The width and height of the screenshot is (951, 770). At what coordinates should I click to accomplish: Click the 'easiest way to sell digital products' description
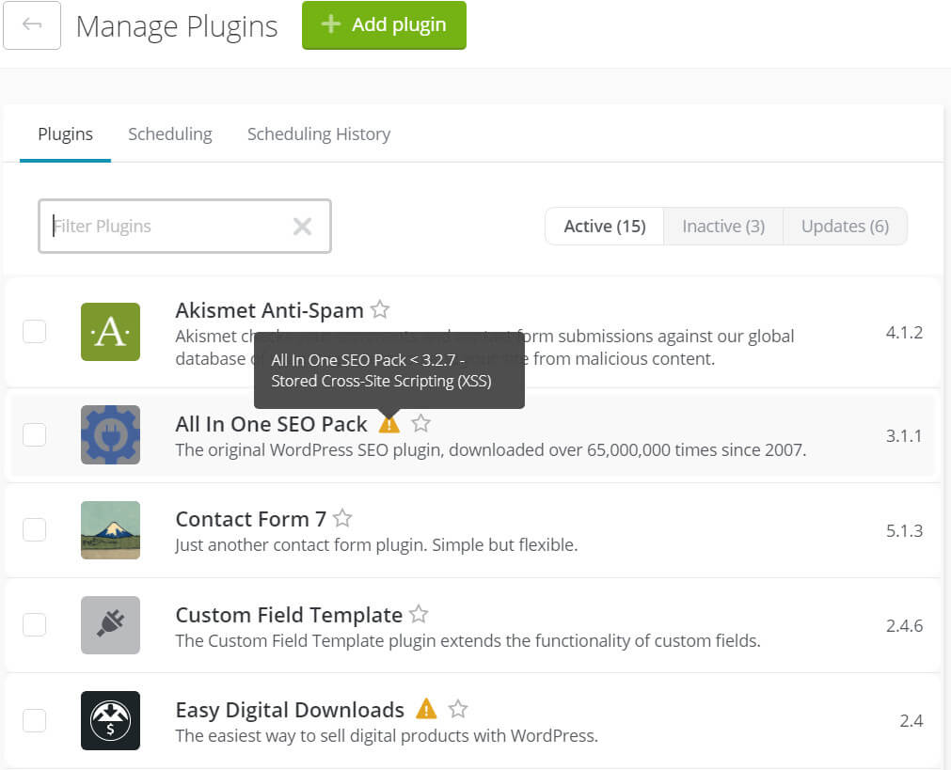(x=387, y=736)
